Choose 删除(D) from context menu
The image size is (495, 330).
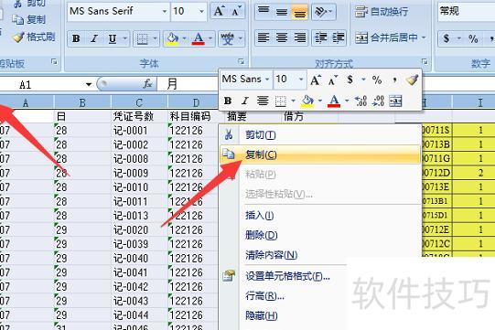(x=320, y=235)
